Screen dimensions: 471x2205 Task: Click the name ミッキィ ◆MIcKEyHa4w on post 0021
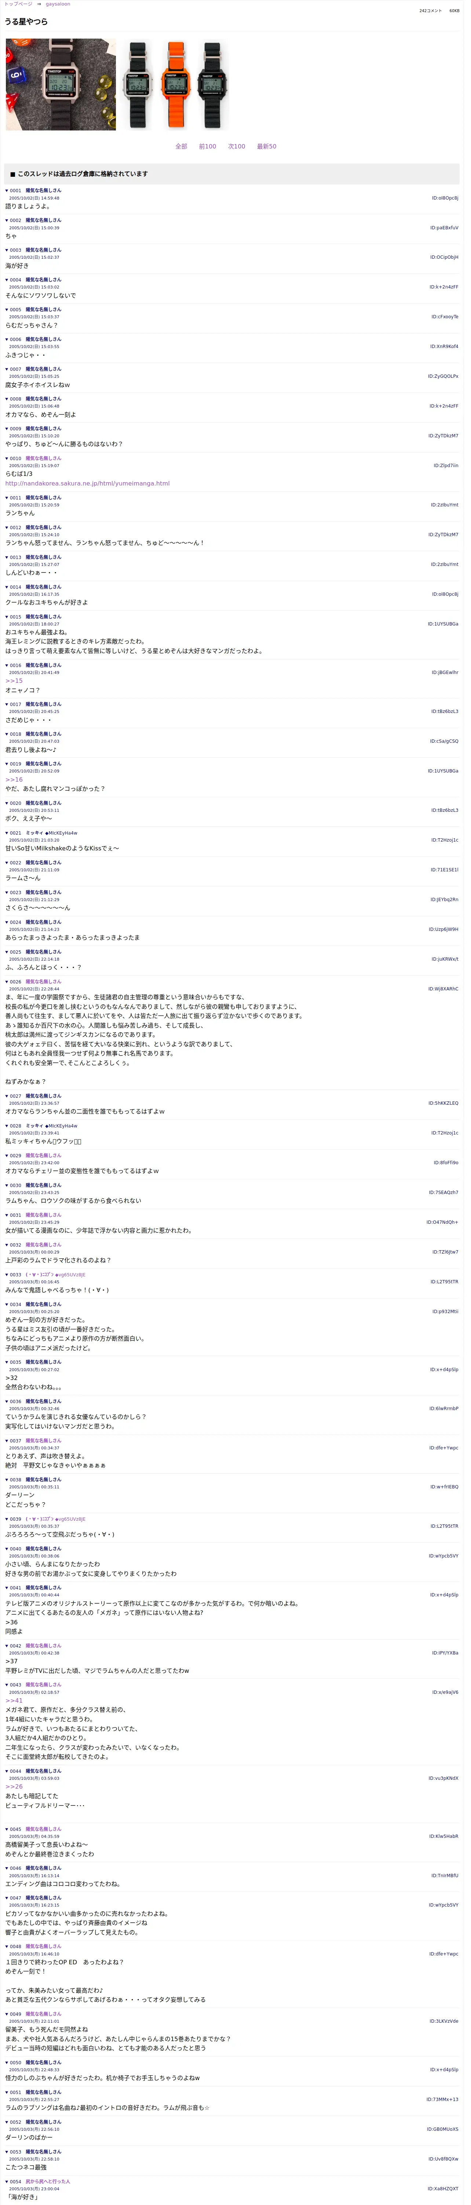(51, 833)
